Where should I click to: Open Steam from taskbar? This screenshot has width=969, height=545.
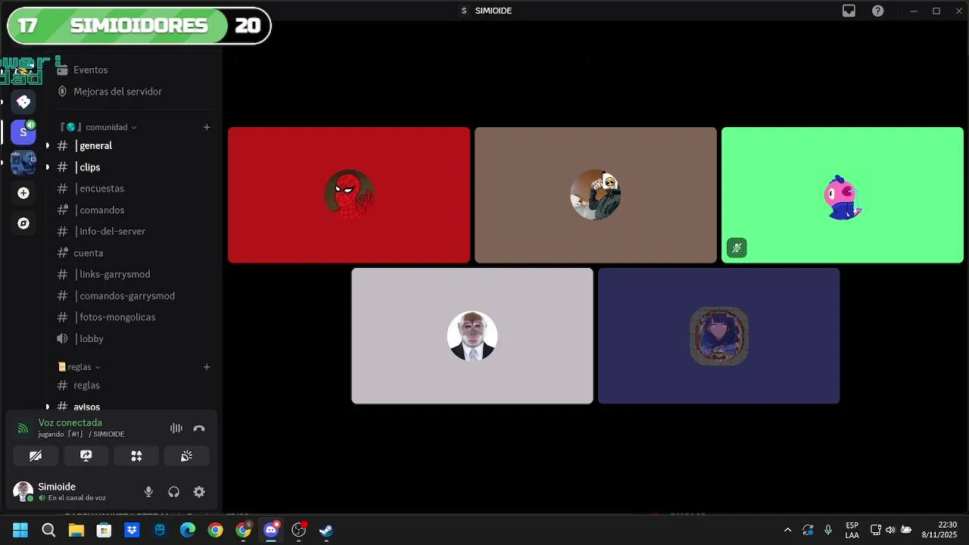pyautogui.click(x=326, y=530)
